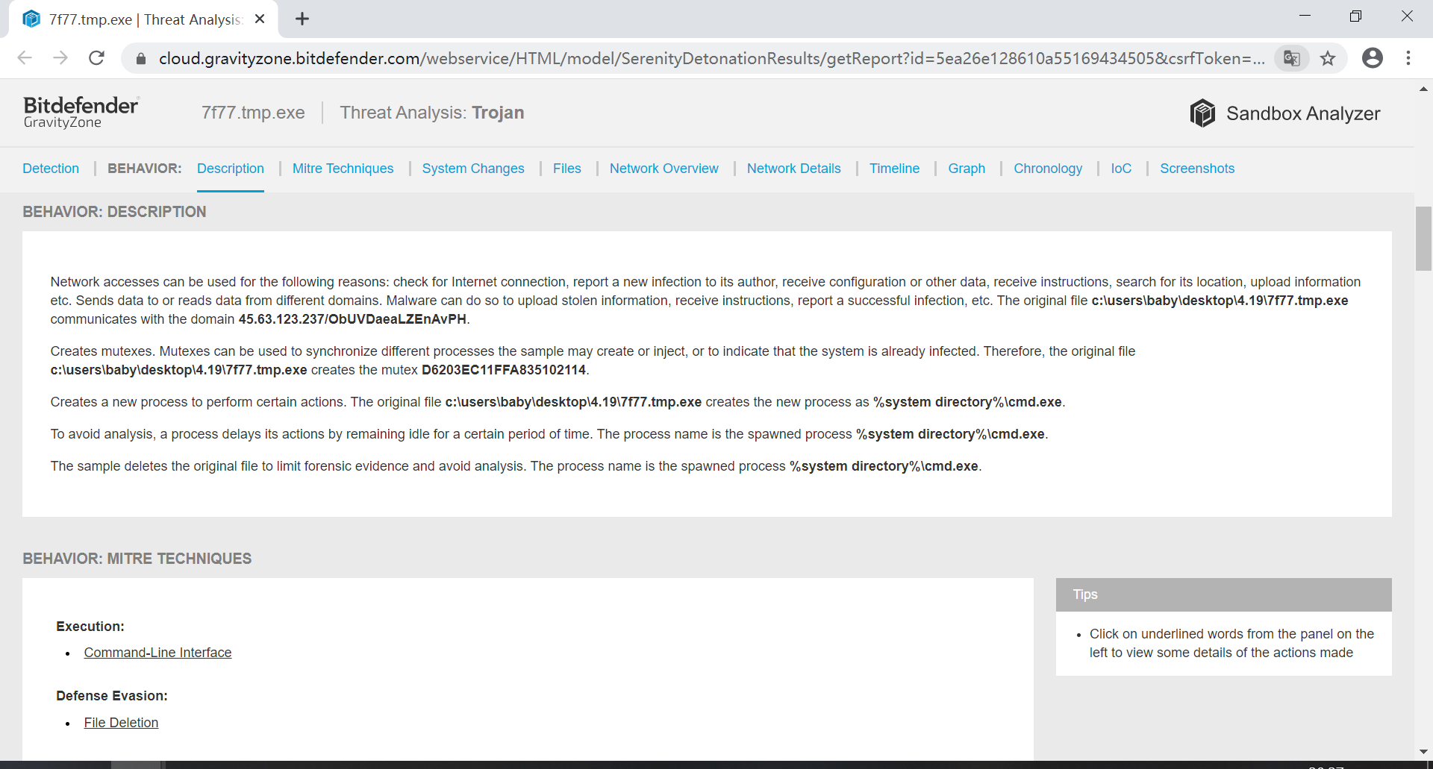The height and width of the screenshot is (769, 1433).
Task: Open Command-Line Interface technique link
Action: coord(157,653)
